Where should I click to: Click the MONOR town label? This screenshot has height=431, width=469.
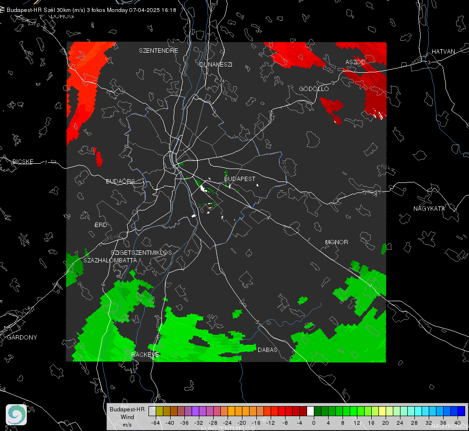point(336,242)
